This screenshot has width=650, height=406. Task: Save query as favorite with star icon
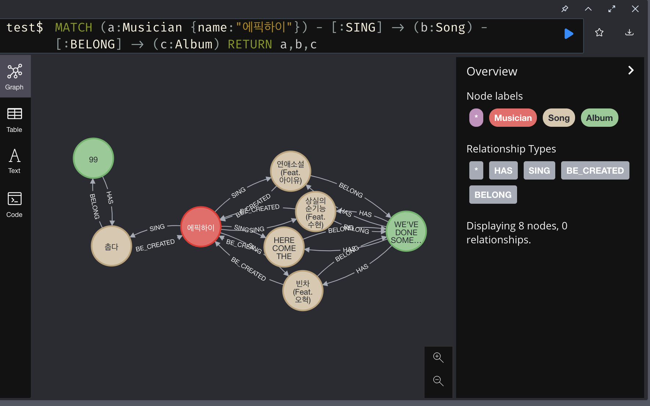coord(599,33)
